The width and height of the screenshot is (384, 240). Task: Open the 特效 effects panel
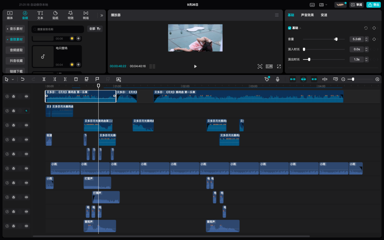(70, 15)
